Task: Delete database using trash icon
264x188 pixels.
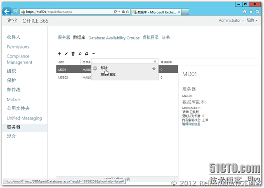Action: coord(73,54)
